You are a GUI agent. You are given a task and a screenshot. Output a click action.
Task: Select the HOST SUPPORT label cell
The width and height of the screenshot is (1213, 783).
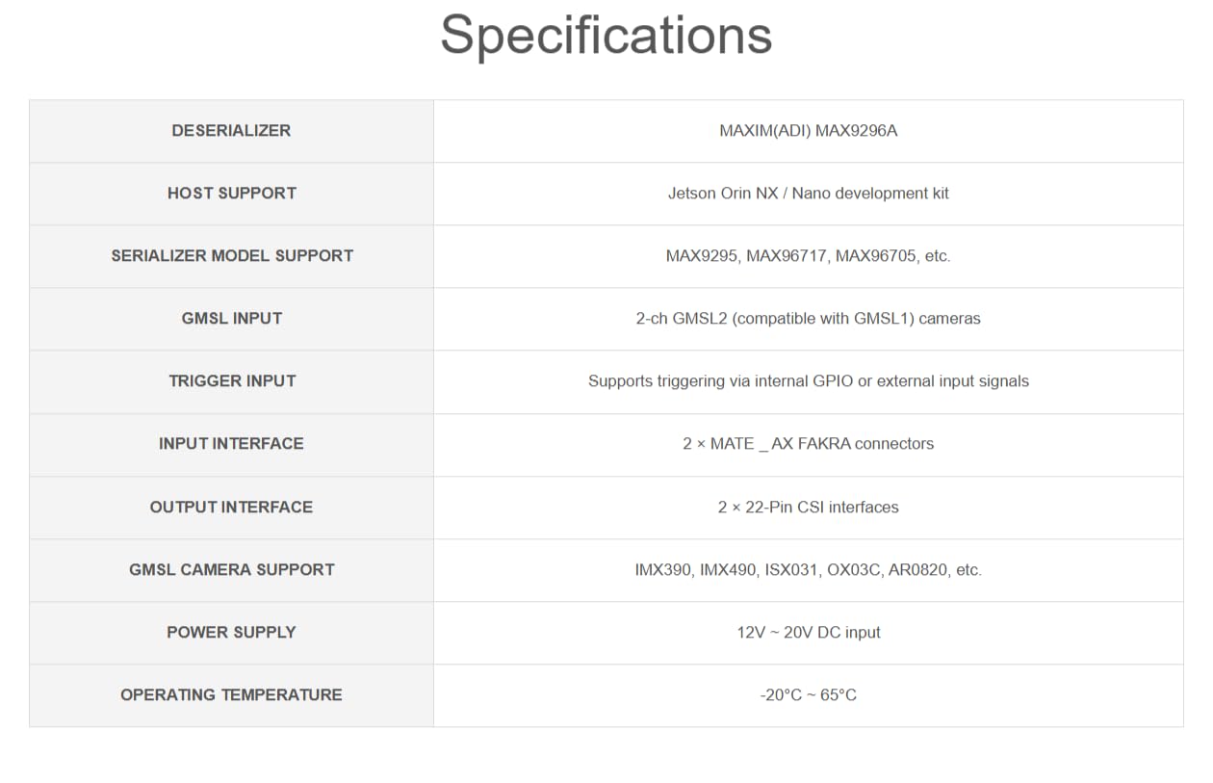231,194
